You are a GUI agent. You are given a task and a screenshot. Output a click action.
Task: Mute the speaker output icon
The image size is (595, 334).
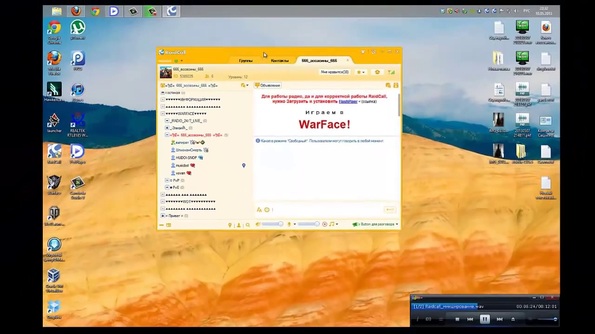click(258, 225)
